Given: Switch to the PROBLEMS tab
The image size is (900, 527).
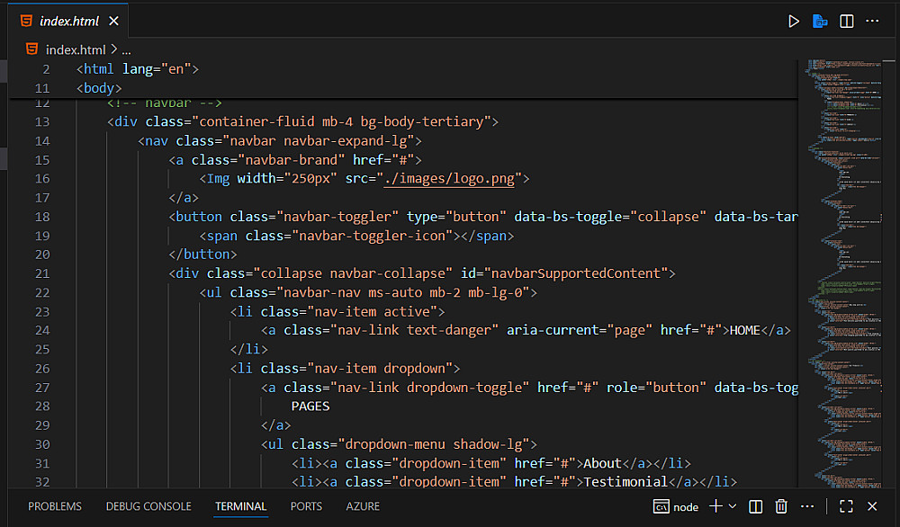Looking at the screenshot, I should click(55, 506).
